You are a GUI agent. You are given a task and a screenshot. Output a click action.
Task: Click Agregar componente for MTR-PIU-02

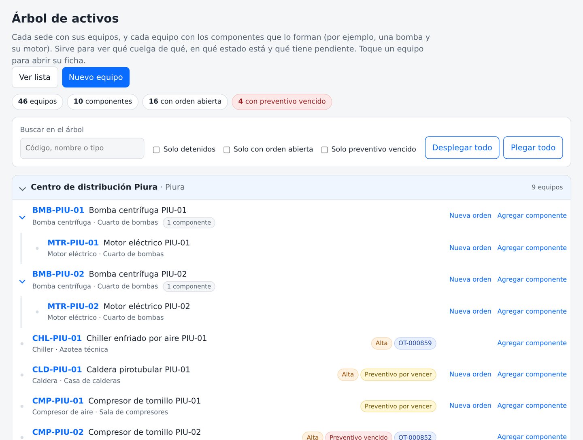tap(532, 311)
